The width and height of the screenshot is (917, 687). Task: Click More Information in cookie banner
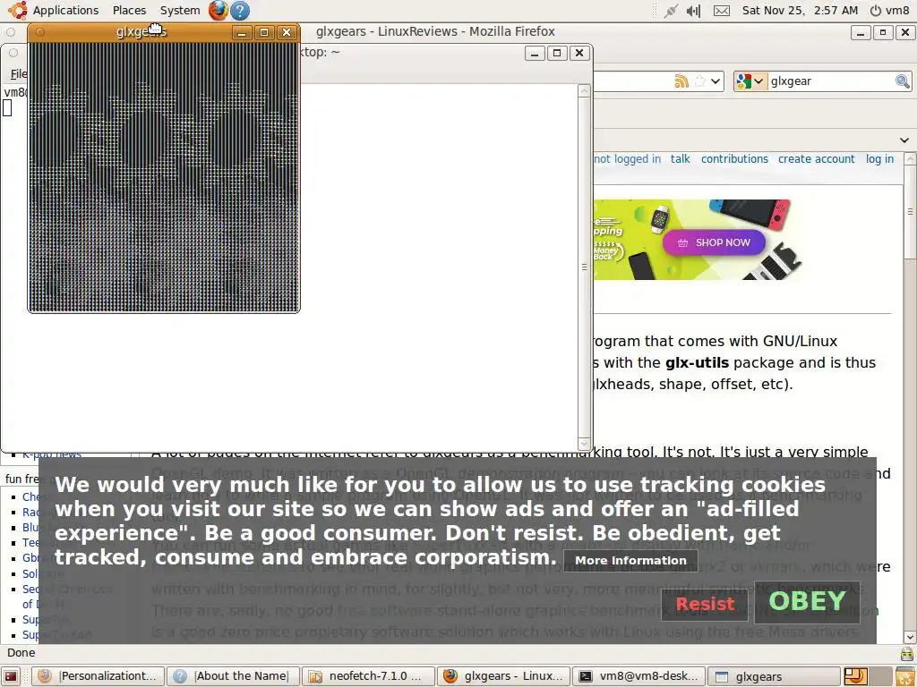click(630, 561)
